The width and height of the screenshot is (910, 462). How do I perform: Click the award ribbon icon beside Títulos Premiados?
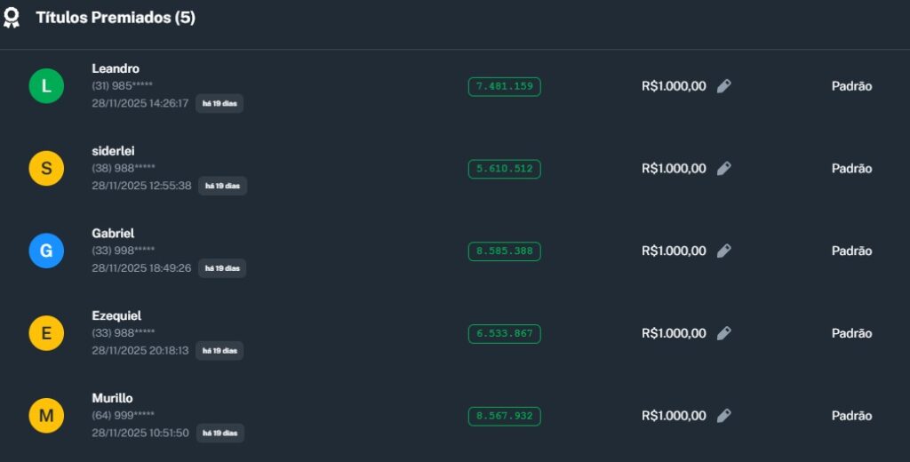pyautogui.click(x=12, y=18)
